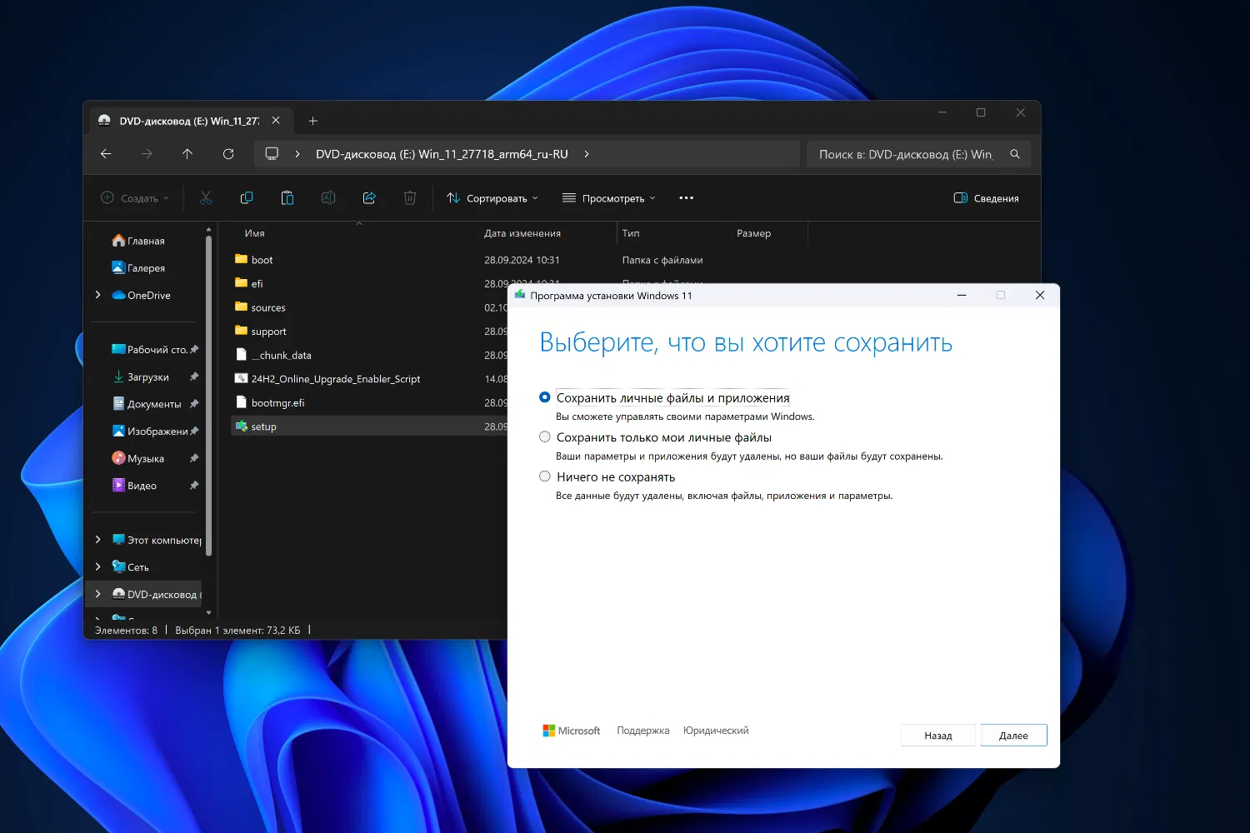This screenshot has height=833, width=1250.
Task: Minimize the Windows 11 setup window
Action: [x=962, y=295]
